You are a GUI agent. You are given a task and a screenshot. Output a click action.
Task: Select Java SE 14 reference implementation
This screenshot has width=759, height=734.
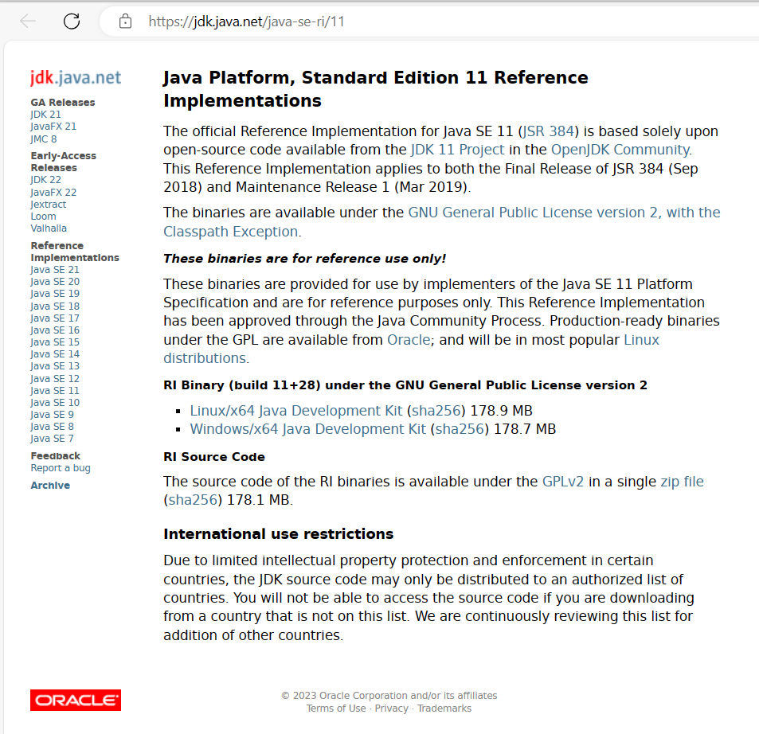tap(55, 354)
